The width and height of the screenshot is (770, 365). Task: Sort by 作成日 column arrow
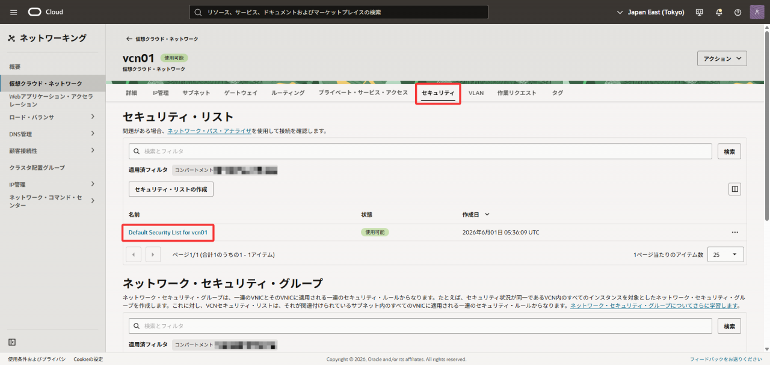[x=487, y=214]
